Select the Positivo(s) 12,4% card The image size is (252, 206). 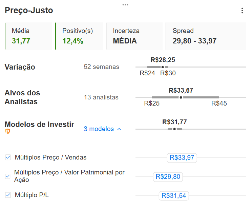pos(79,36)
